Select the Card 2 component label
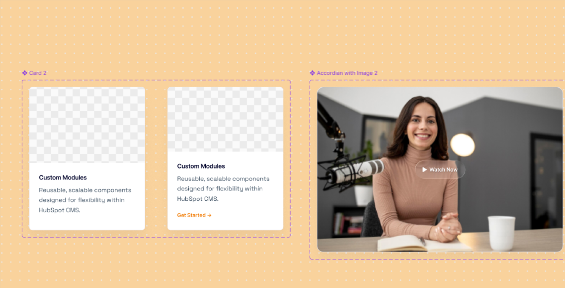565x288 pixels. [38, 73]
